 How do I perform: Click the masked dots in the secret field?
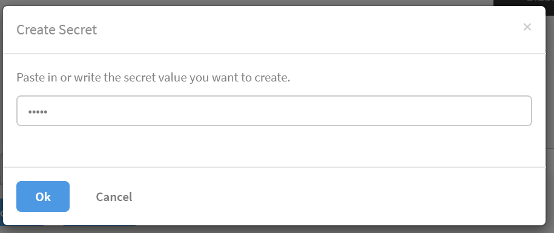pos(38,112)
